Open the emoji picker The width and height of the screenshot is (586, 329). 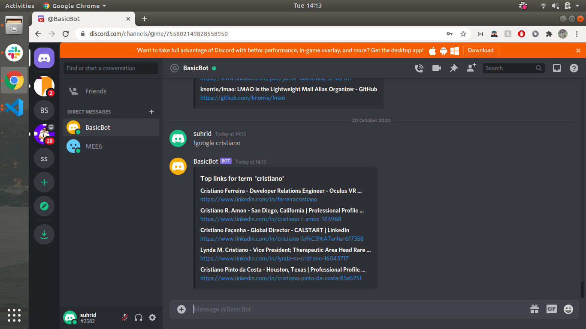coord(568,309)
